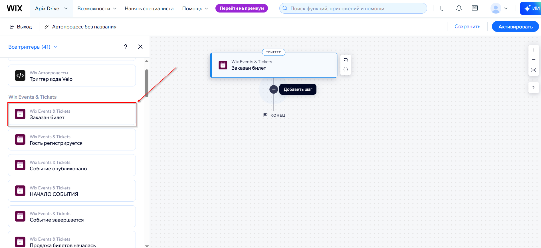Open the notifications bell icon

click(459, 8)
